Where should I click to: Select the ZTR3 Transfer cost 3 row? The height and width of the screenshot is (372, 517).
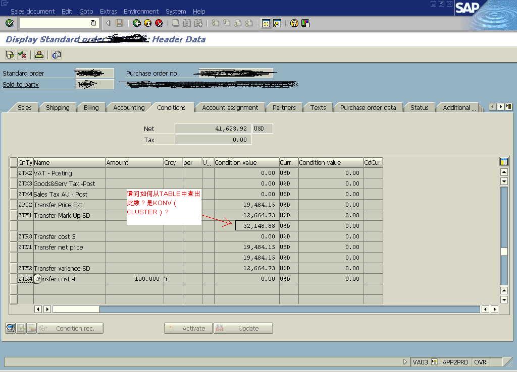pyautogui.click(x=14, y=236)
